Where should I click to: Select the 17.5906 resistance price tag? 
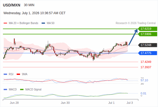(148, 34)
